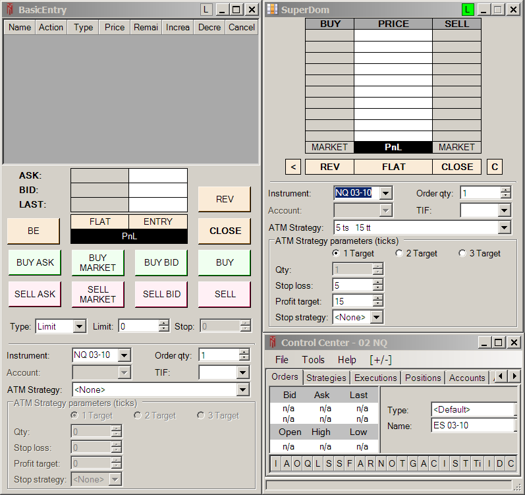525x495 pixels.
Task: Open the Tools menu in Control Center
Action: 313,360
